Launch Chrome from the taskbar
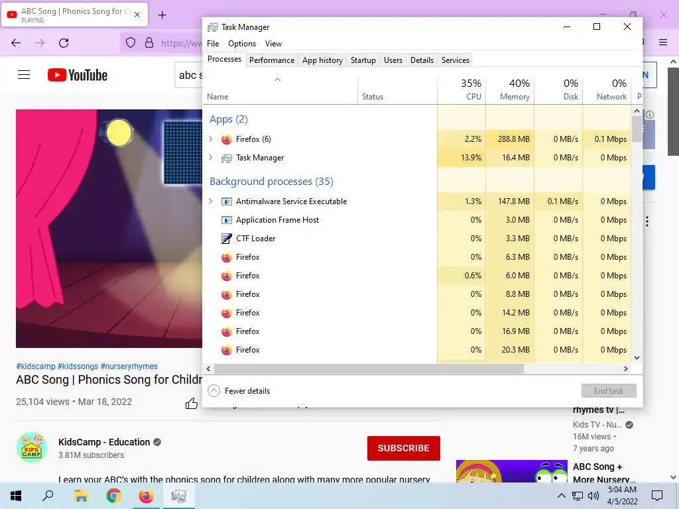This screenshot has height=509, width=679. tap(113, 496)
